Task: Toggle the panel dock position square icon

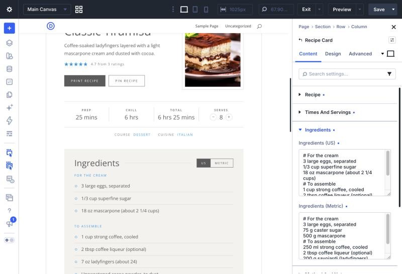Action: click(390, 54)
